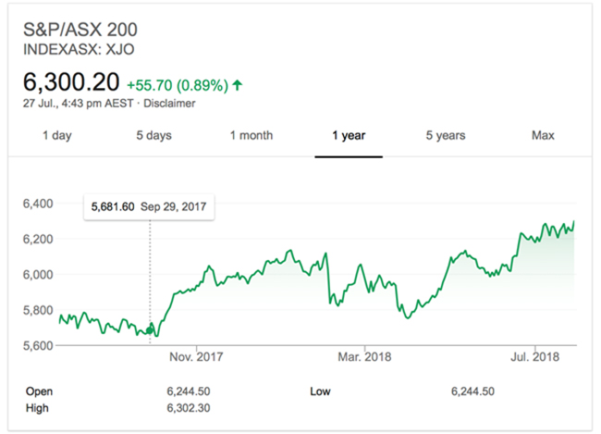Click the Sep 29, 2017 chart tooltip
This screenshot has height=434, width=601.
[x=150, y=206]
